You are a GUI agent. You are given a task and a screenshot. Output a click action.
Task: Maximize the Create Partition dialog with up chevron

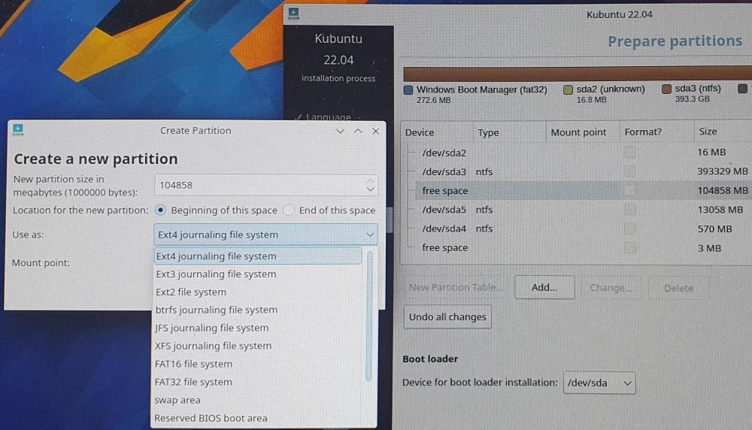coord(358,131)
